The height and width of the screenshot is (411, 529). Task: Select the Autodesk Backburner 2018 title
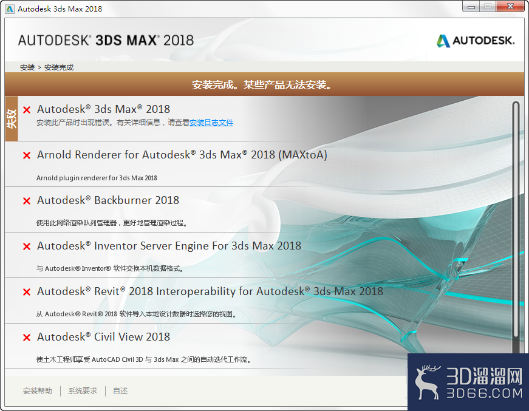(x=108, y=200)
